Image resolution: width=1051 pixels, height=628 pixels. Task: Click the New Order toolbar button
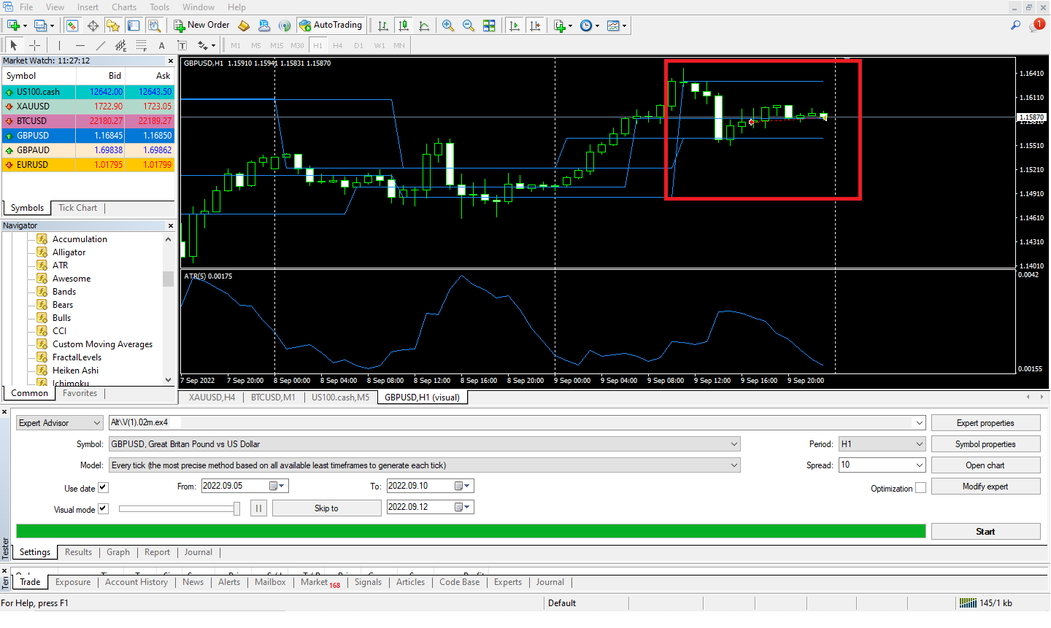[201, 26]
